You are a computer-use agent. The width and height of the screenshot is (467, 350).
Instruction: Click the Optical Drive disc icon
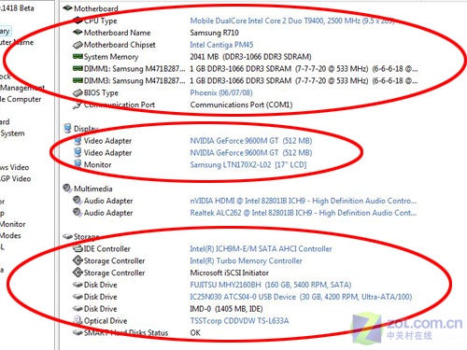(x=78, y=320)
